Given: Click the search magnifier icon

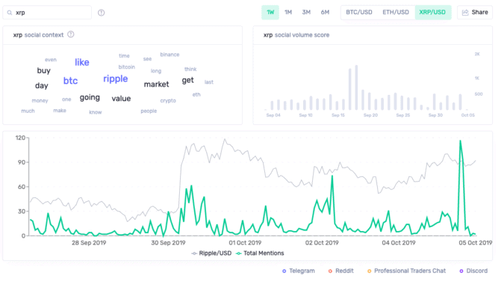Looking at the screenshot, I should (x=10, y=13).
